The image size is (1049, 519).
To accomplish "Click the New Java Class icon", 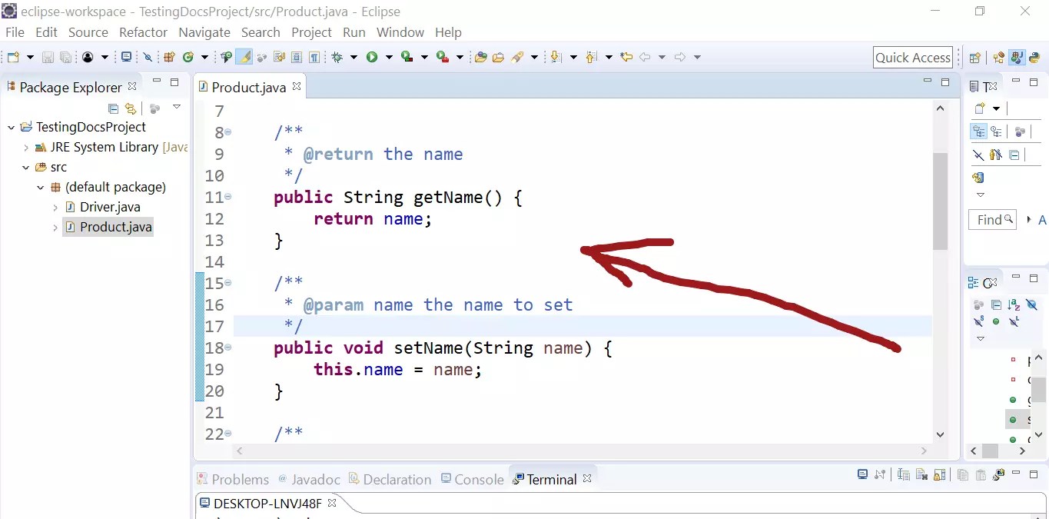I will pos(188,57).
